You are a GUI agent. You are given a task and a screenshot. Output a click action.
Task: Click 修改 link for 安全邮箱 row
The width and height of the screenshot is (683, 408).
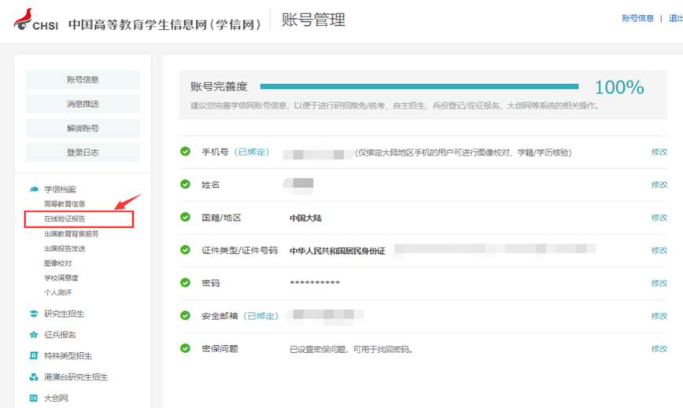click(659, 316)
